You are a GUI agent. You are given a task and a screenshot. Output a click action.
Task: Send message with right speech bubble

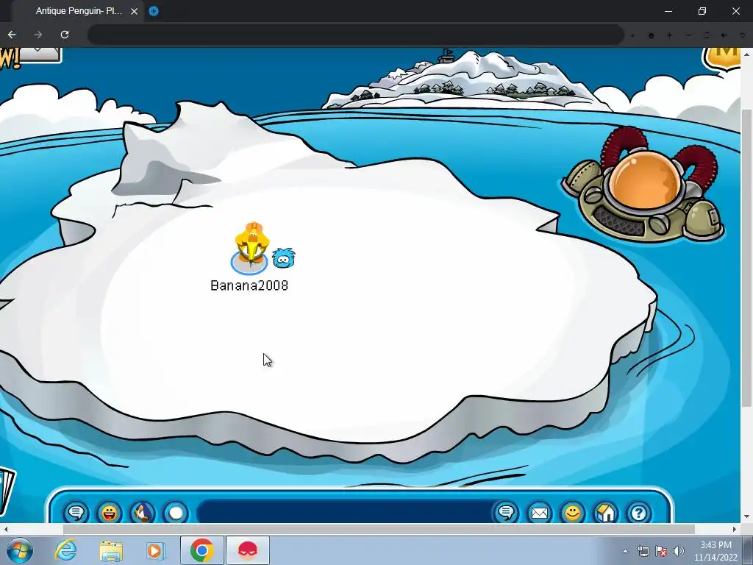(506, 513)
